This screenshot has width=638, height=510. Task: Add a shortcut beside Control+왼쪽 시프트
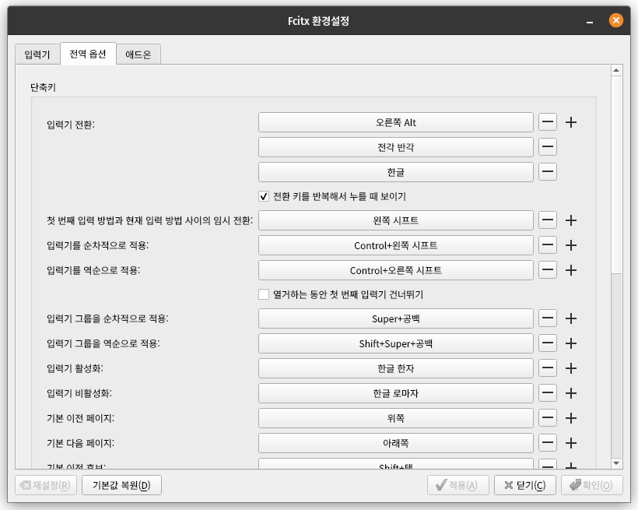pos(571,245)
